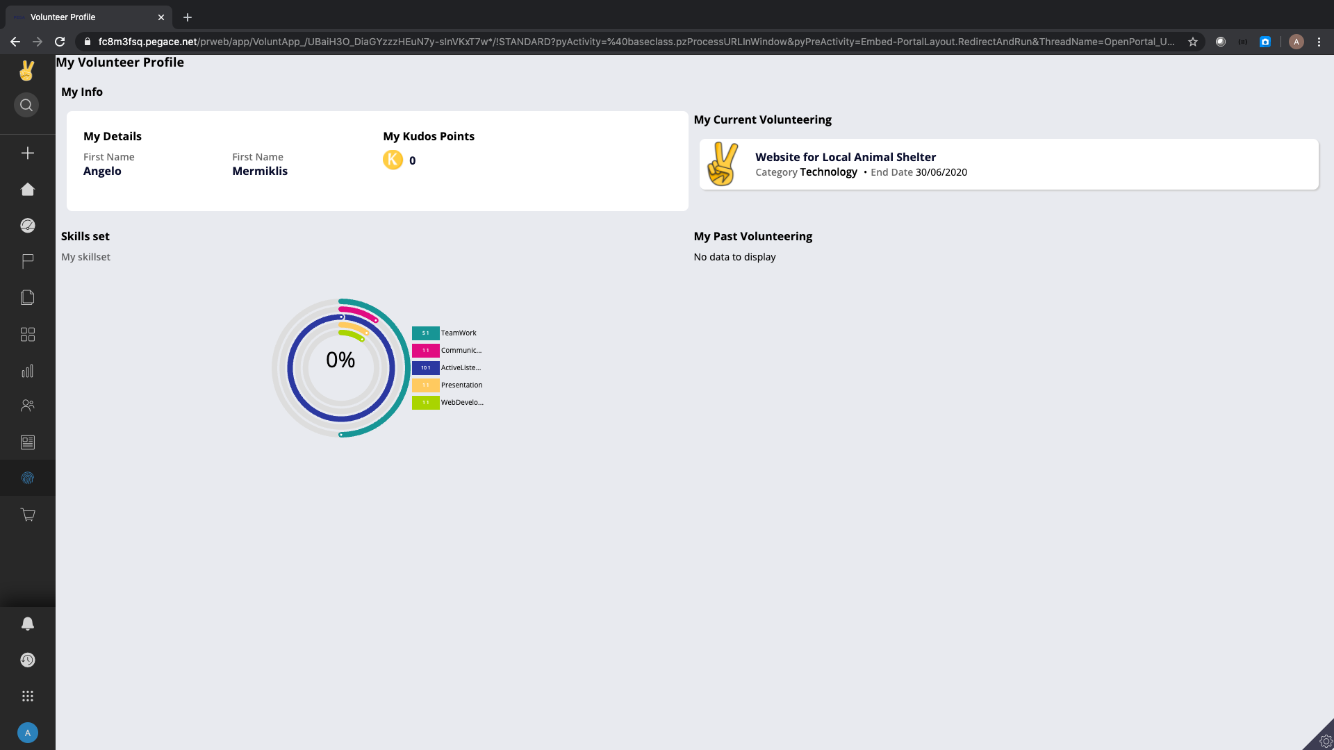Image resolution: width=1334 pixels, height=750 pixels.
Task: Open the flag icon in sidebar
Action: [28, 261]
